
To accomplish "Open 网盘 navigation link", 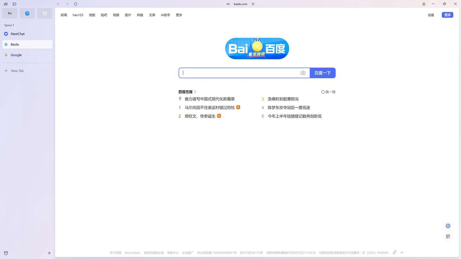I will pos(140,15).
